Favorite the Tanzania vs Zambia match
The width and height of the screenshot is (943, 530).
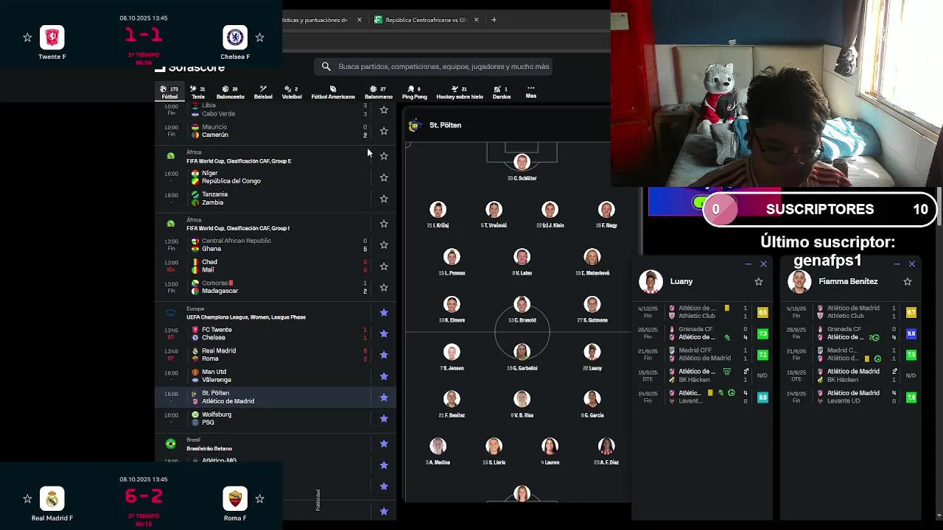click(384, 199)
